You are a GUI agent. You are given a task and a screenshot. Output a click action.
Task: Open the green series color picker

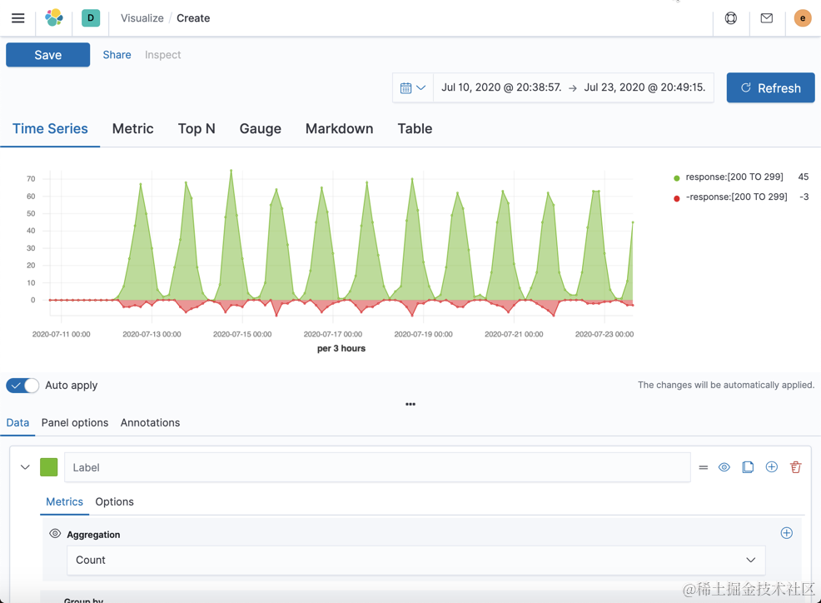click(x=48, y=466)
